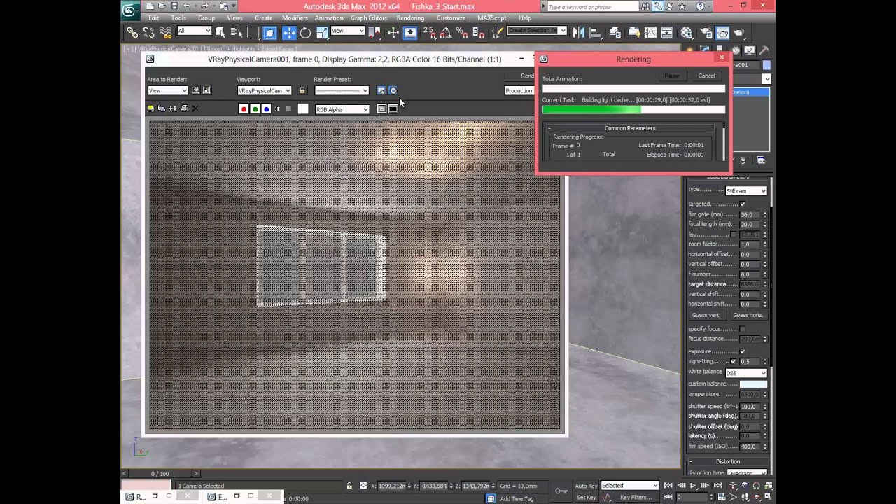Image resolution: width=896 pixels, height=504 pixels.
Task: Activate the Select and Scale tool
Action: pyautogui.click(x=322, y=32)
